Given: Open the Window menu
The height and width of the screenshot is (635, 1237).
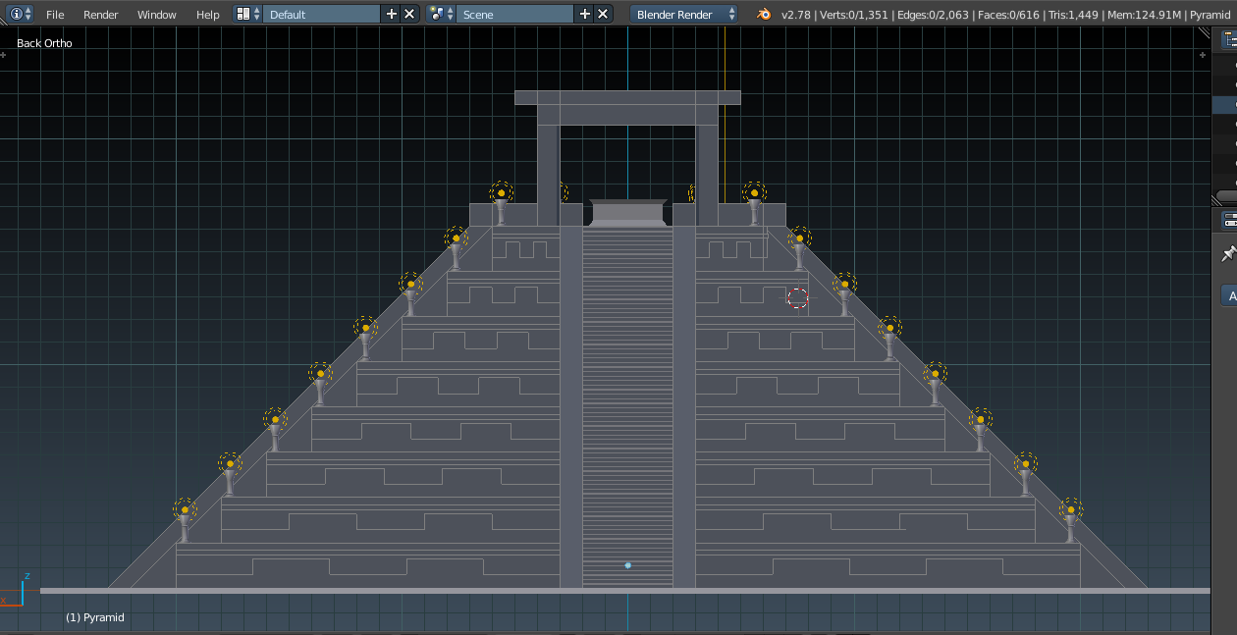Looking at the screenshot, I should click(156, 15).
